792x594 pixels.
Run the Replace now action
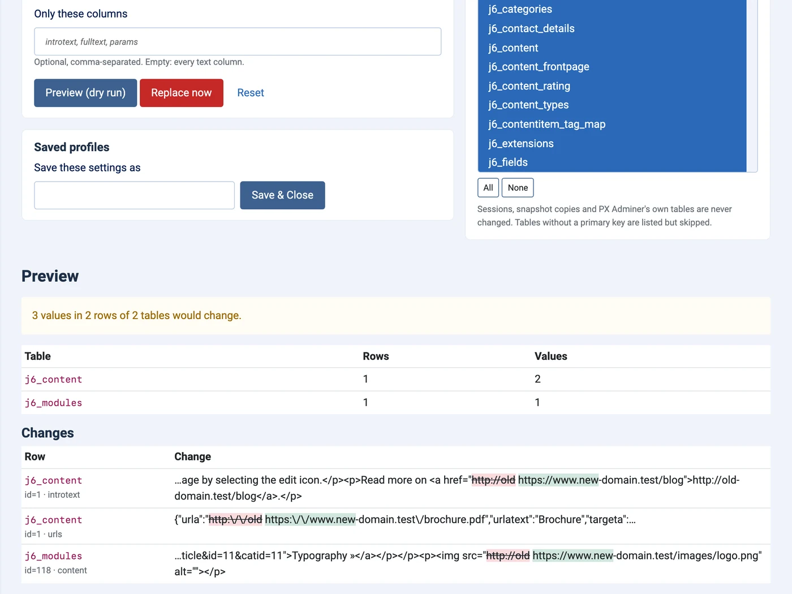(182, 93)
